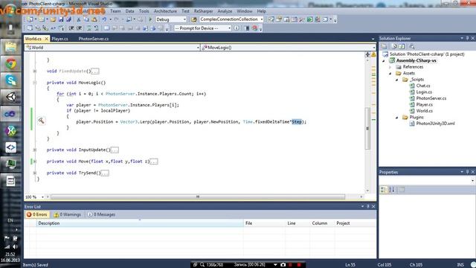Image resolution: width=476 pixels, height=268 pixels.
Task: Sort Error List by Line column
Action: (x=297, y=223)
